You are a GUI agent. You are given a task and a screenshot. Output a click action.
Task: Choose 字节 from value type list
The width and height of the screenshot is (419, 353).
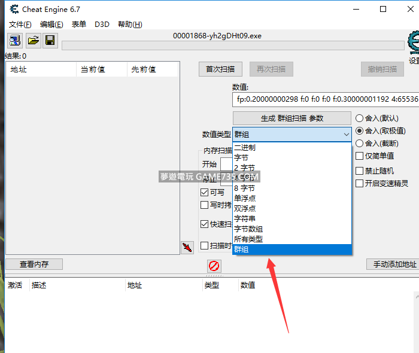coord(292,158)
